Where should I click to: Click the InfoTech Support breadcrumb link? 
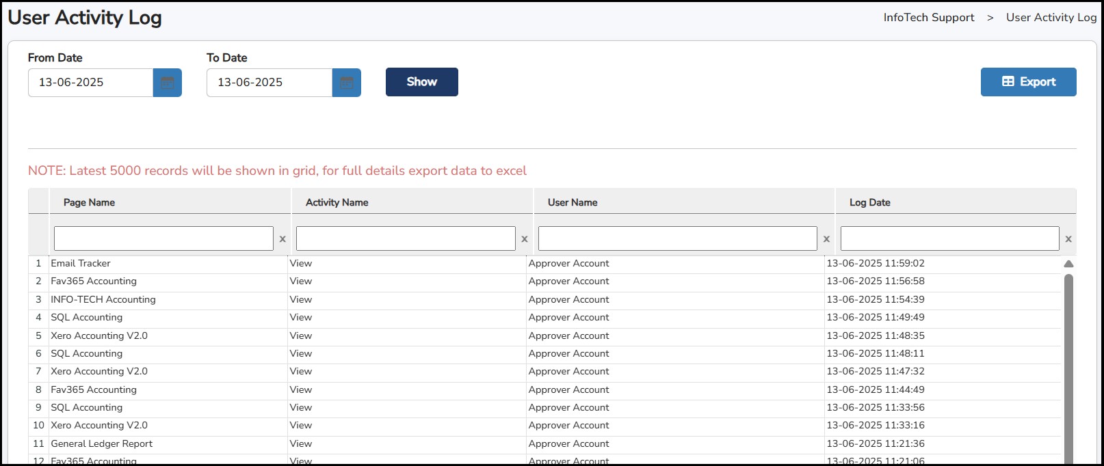[928, 18]
